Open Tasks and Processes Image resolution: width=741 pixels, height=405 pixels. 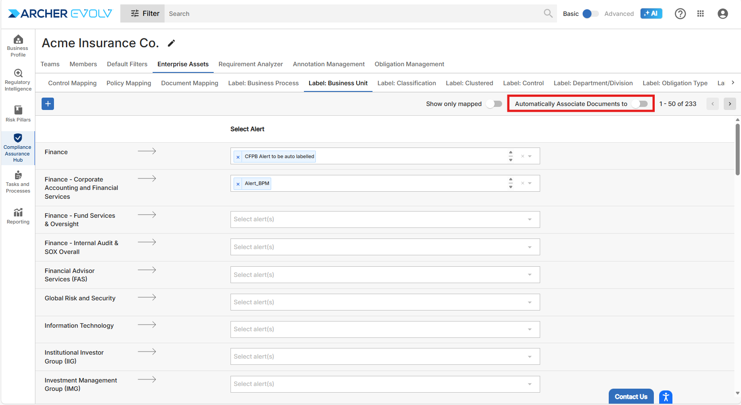[x=18, y=182]
